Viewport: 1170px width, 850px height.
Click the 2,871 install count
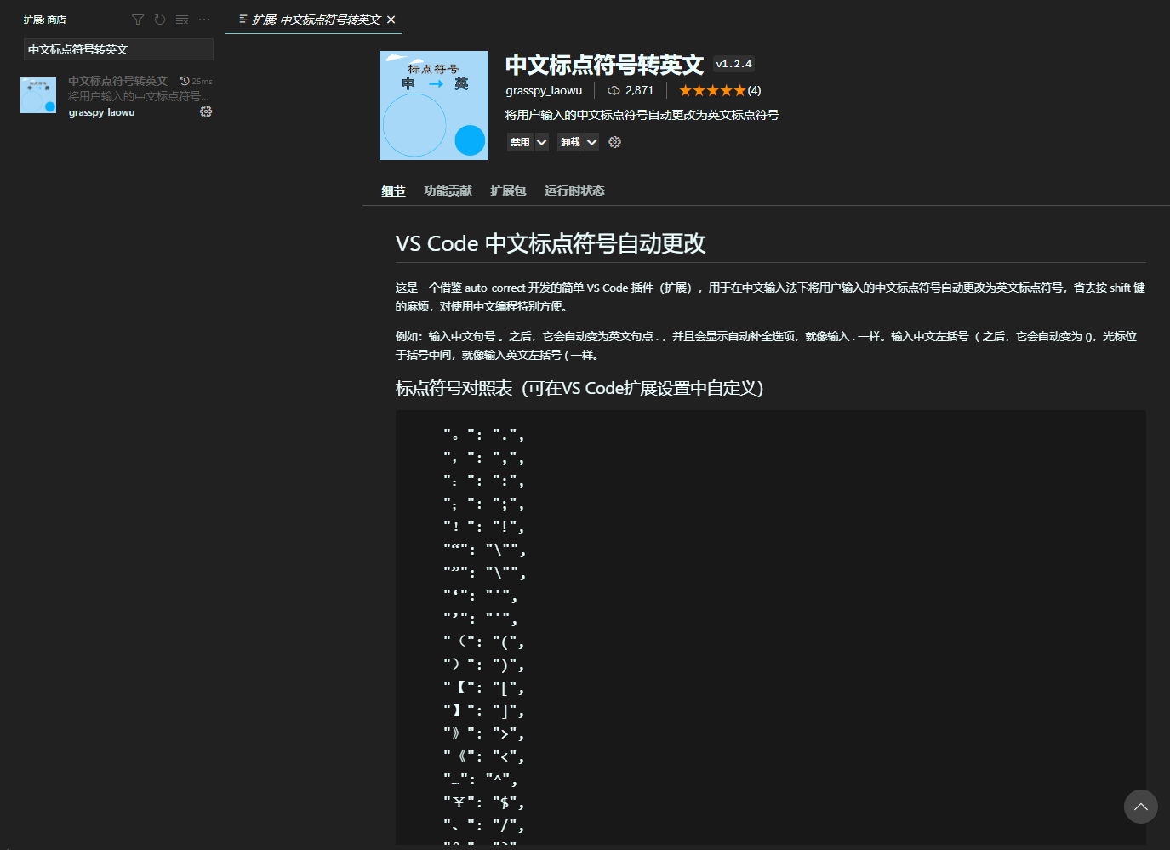[x=631, y=90]
